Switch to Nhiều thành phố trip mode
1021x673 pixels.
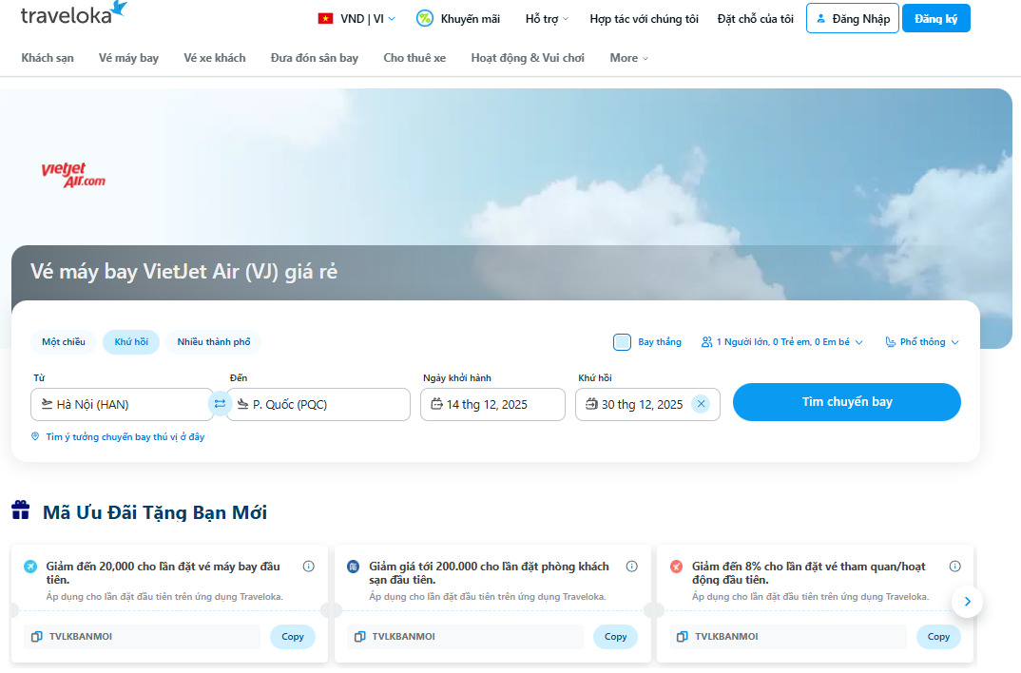click(213, 342)
